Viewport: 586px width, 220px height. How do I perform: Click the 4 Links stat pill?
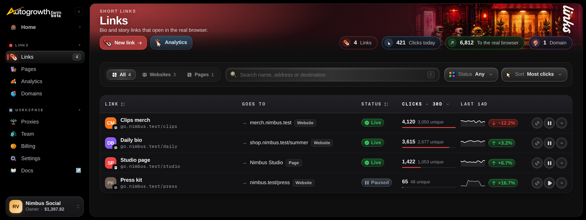click(x=358, y=43)
